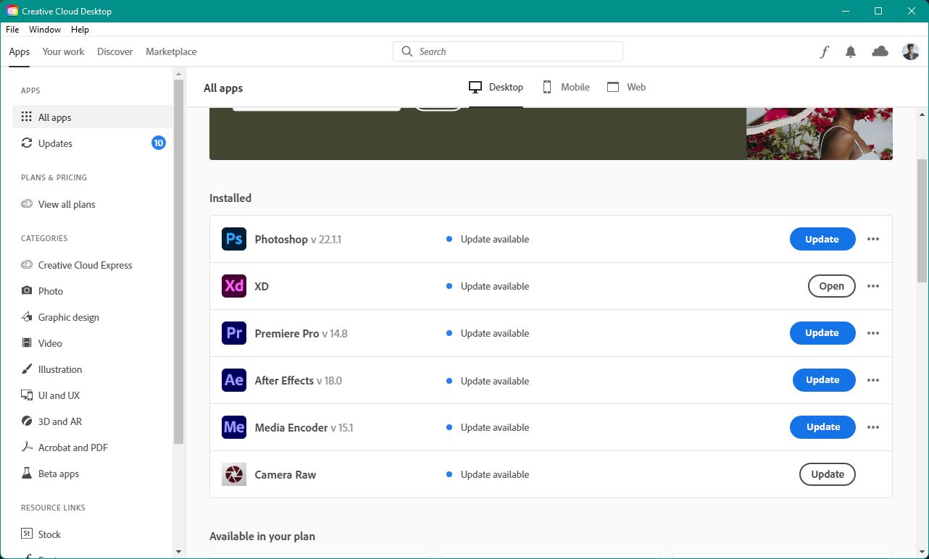Click the 10 updates badge
The image size is (929, 559).
pyautogui.click(x=159, y=143)
